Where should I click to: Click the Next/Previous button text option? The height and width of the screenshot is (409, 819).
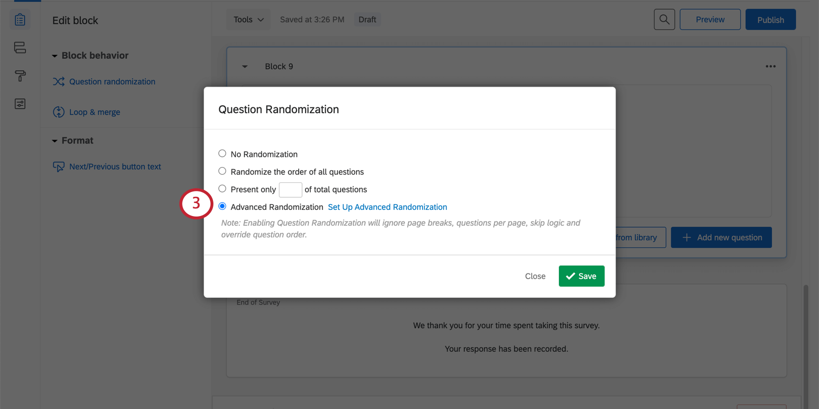pos(115,166)
